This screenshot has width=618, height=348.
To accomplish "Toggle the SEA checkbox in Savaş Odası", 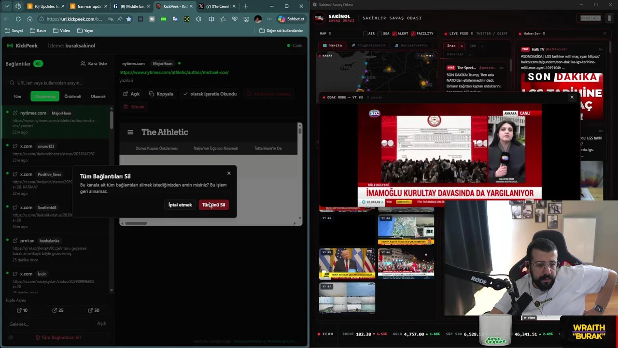I will (x=379, y=34).
